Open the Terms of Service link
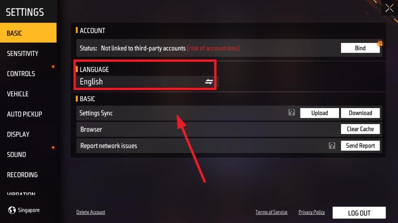Viewport: 398px width, 223px height. click(271, 212)
